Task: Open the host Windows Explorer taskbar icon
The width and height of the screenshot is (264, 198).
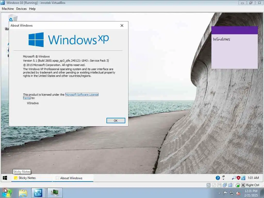Action: tap(23, 193)
